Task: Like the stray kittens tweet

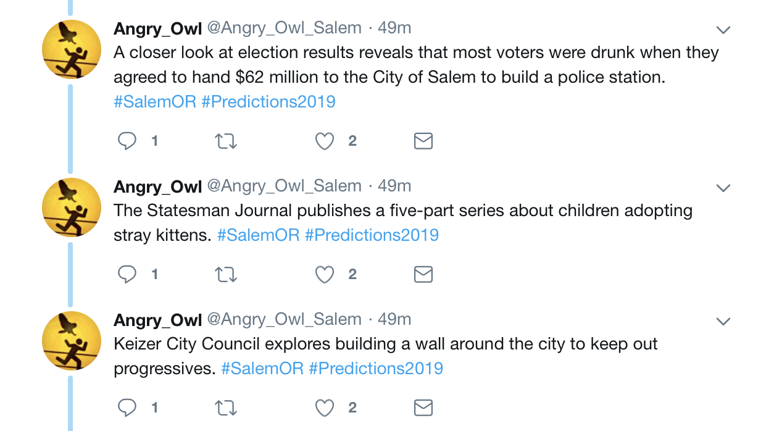Action: [x=325, y=275]
